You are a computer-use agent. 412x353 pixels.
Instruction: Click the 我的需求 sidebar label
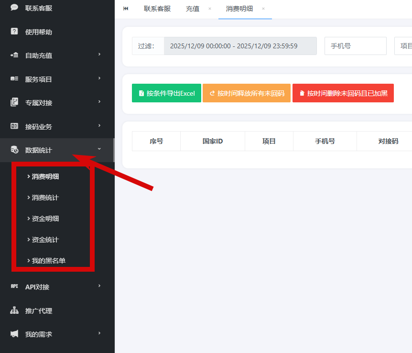pos(38,334)
